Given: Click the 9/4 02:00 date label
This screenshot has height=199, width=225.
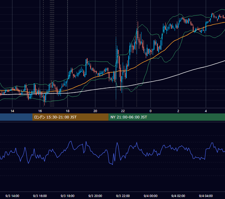Looking at the screenshot, I should click(178, 196).
